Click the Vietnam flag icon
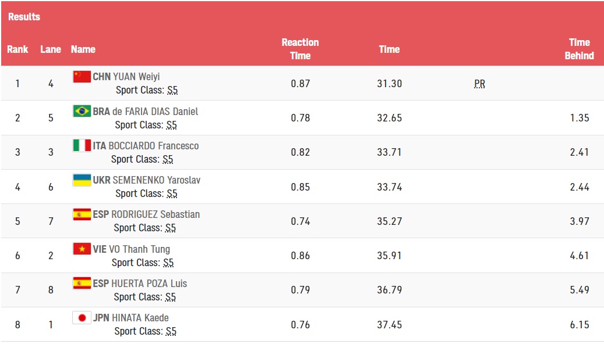Viewport: 604px width, 344px height. [x=82, y=249]
